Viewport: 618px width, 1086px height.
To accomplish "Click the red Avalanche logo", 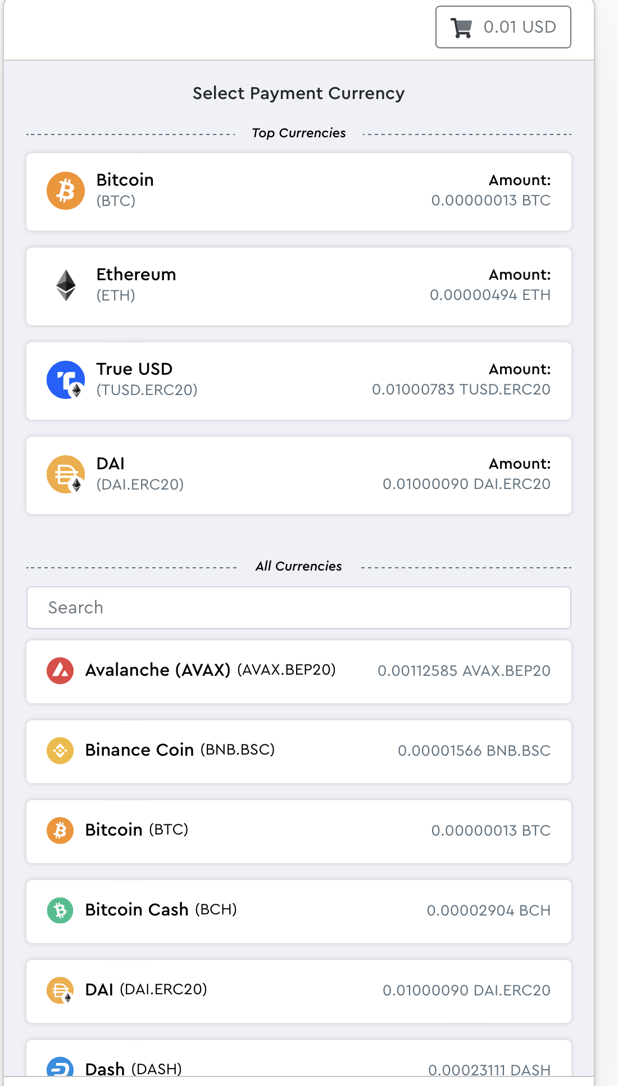I will coord(60,671).
